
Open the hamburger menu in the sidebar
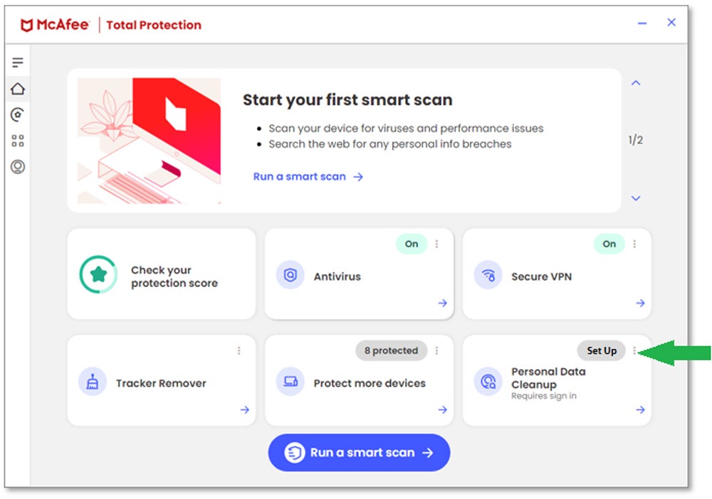pos(18,62)
